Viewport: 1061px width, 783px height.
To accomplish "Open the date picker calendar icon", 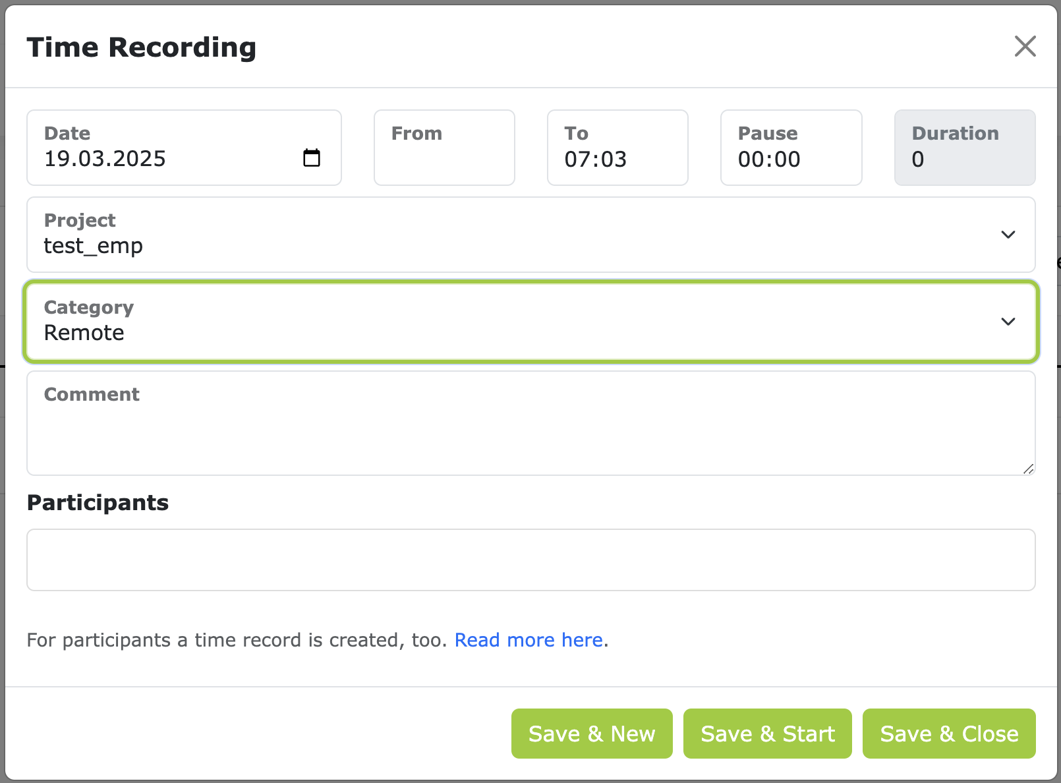I will click(x=312, y=158).
